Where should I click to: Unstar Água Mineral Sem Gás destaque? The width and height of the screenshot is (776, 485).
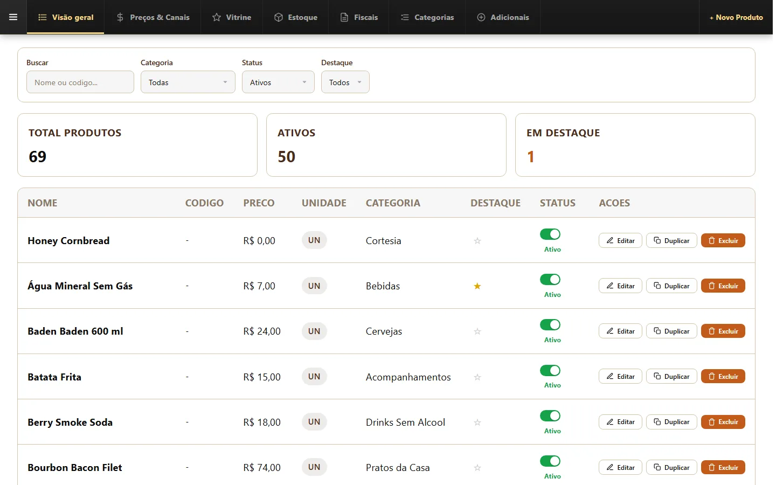pyautogui.click(x=477, y=286)
